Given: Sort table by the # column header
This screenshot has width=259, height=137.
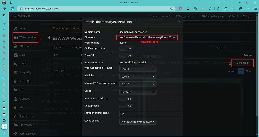Looking at the screenshot, I should pyautogui.click(x=56, y=55).
